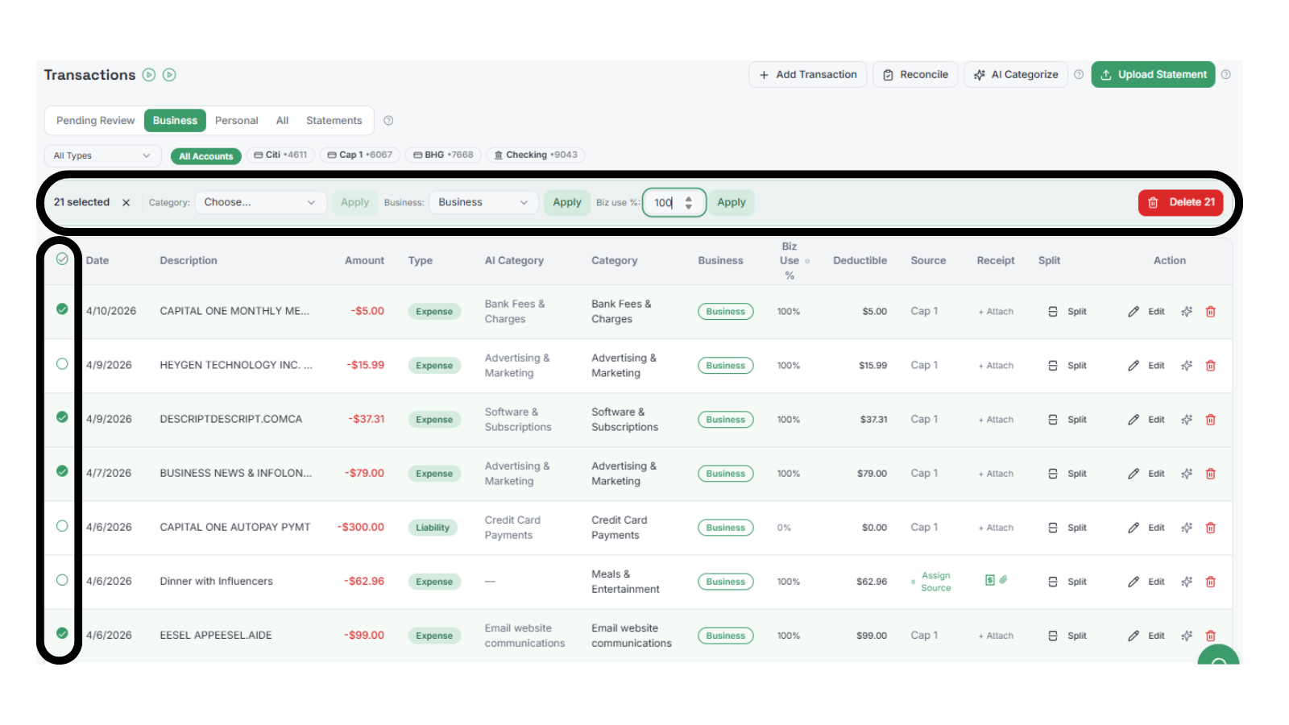Click the Date column header
The width and height of the screenshot is (1289, 725).
[x=97, y=261]
